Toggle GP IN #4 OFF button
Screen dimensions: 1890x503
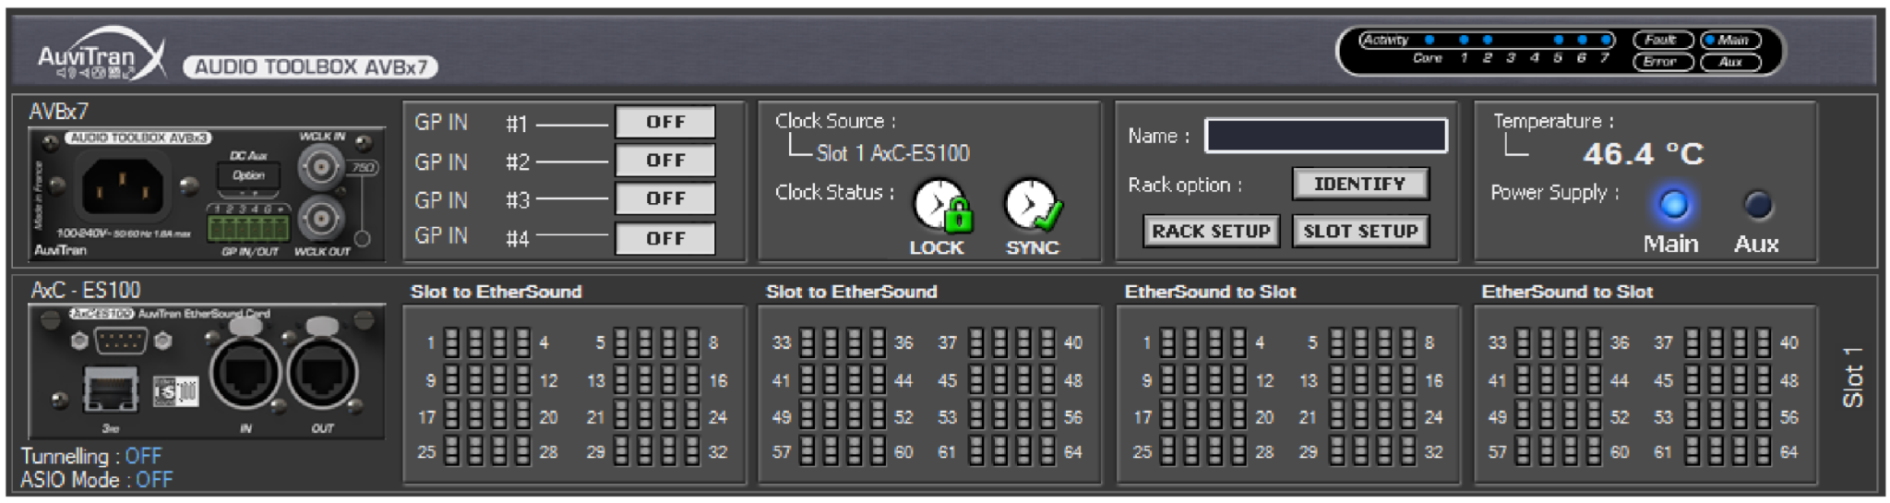pyautogui.click(x=665, y=238)
